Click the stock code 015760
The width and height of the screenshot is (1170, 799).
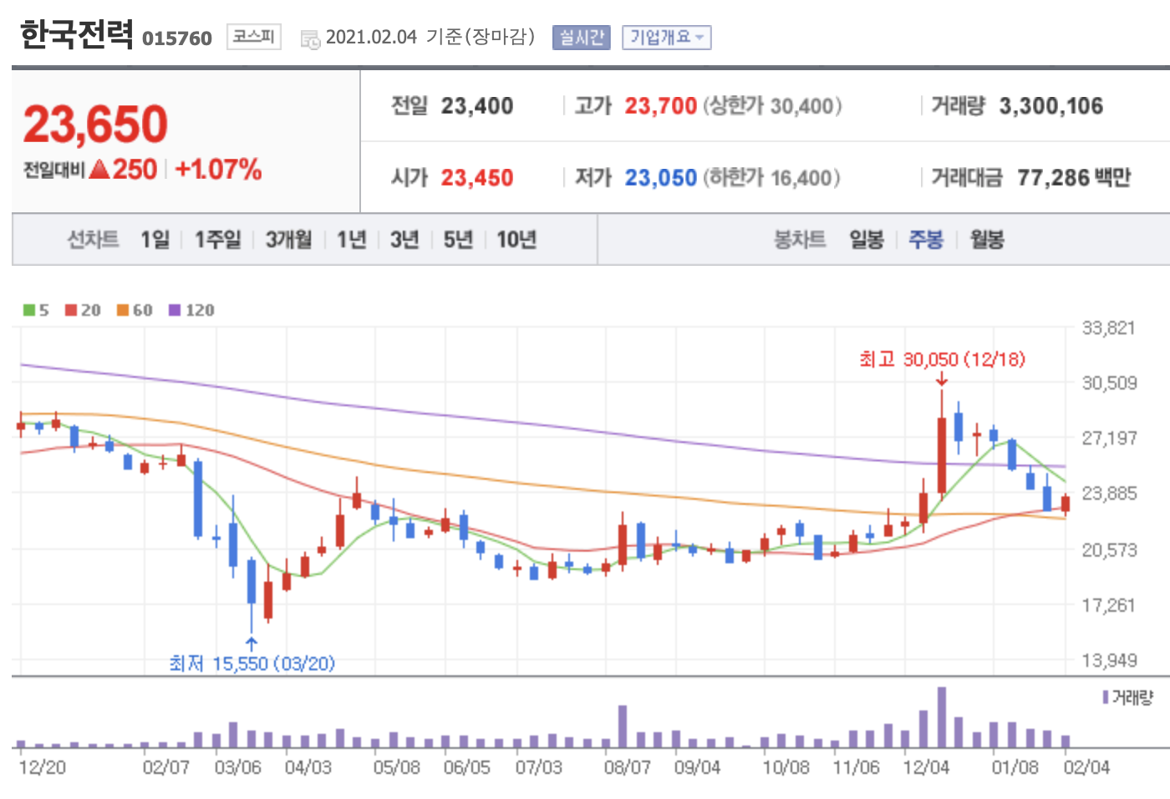pyautogui.click(x=177, y=38)
